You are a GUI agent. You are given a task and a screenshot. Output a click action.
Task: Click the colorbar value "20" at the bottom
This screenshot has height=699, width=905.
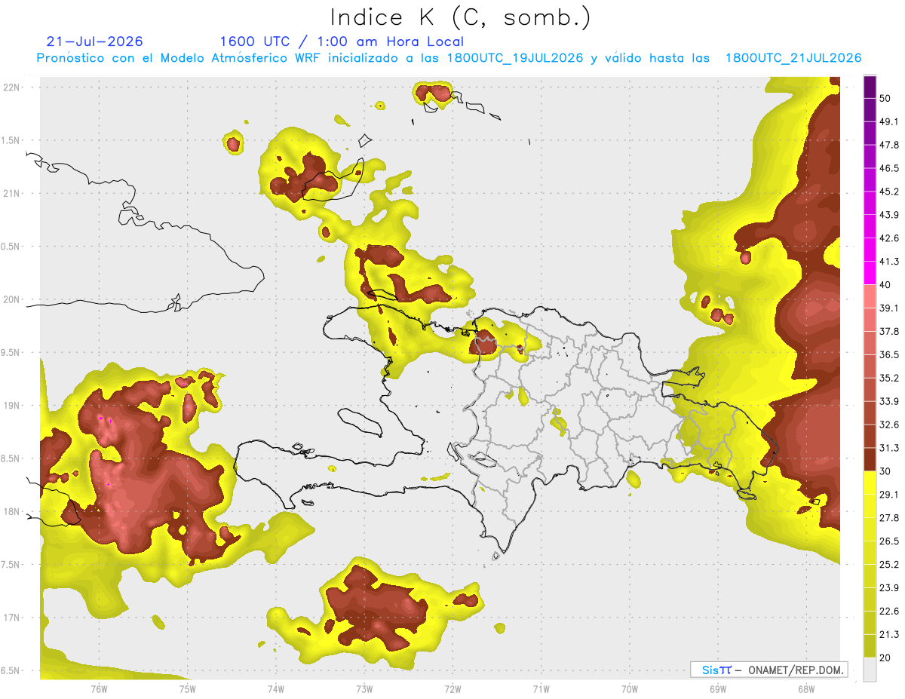click(x=886, y=658)
